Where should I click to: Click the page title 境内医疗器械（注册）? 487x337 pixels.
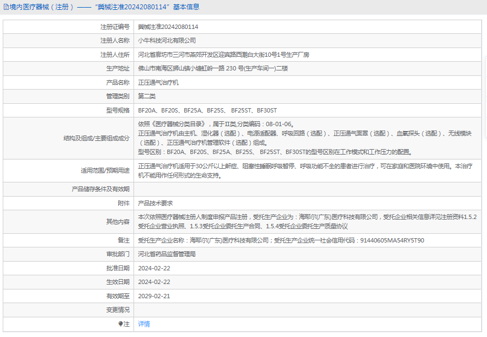(41, 7)
